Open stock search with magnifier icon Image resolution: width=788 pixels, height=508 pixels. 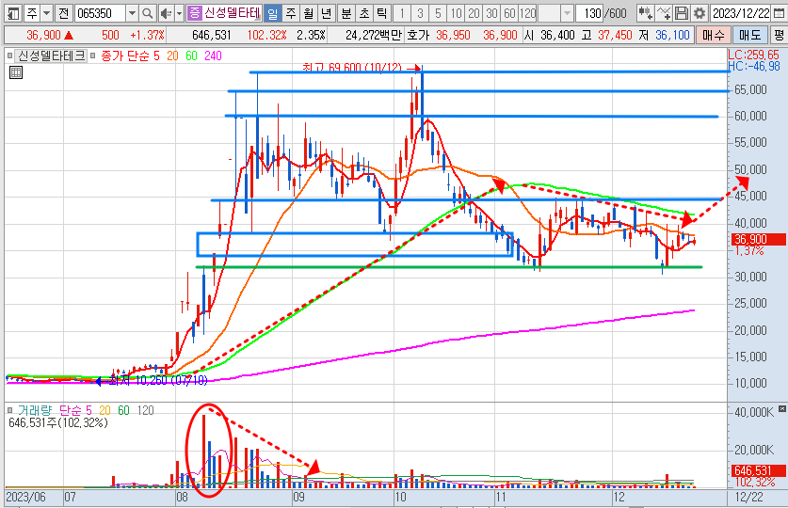[147, 13]
